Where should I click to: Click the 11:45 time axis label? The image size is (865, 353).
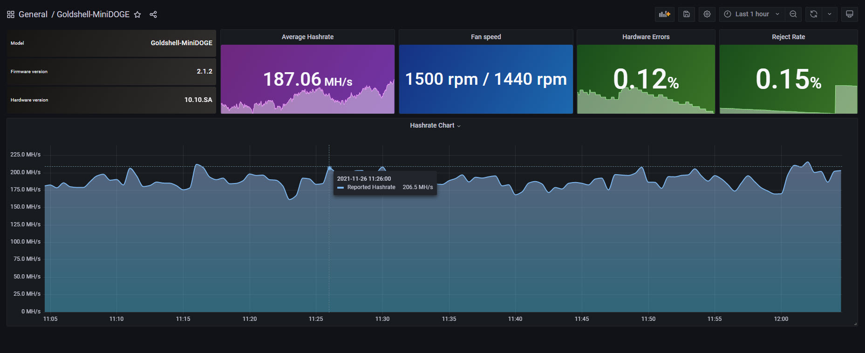pos(582,319)
